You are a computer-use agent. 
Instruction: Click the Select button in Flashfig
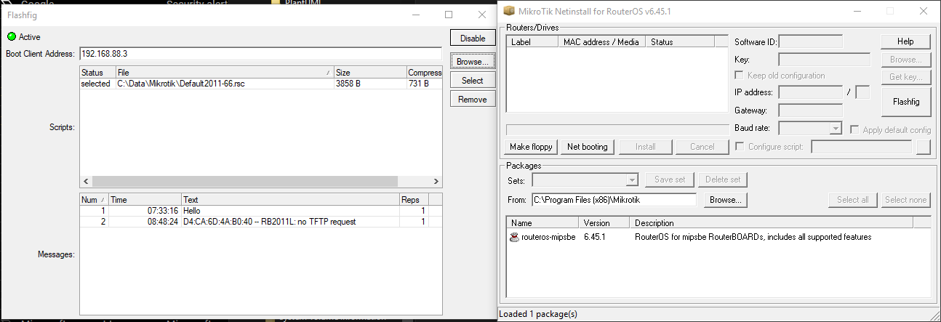point(473,80)
